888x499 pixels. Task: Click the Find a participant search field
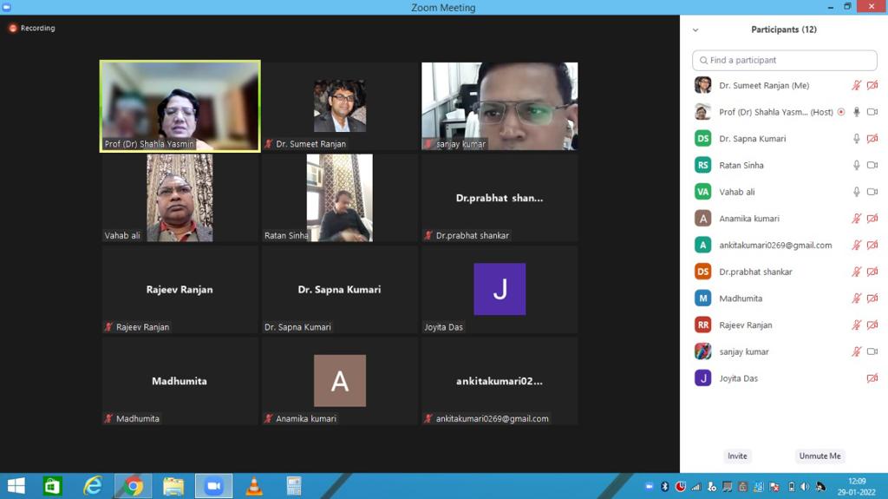click(784, 61)
